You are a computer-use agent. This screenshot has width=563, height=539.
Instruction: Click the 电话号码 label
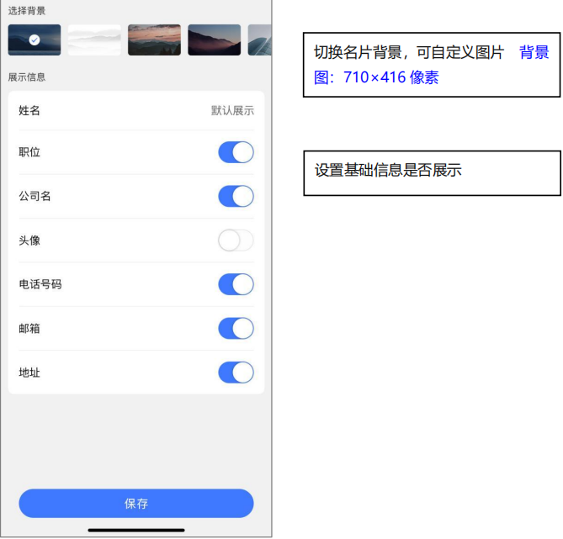[x=40, y=284]
